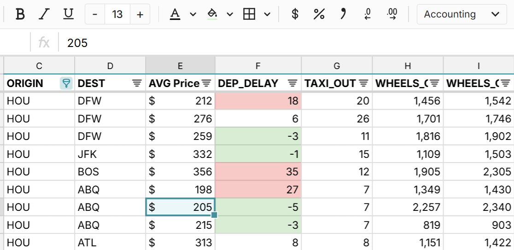This screenshot has width=514, height=250.
Task: Apply currency format with dollar icon
Action: (x=295, y=14)
